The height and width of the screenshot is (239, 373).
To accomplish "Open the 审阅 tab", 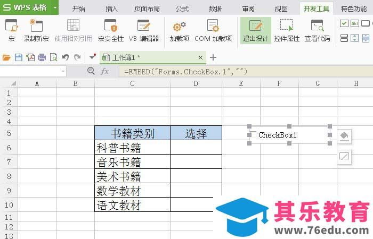I will point(248,9).
